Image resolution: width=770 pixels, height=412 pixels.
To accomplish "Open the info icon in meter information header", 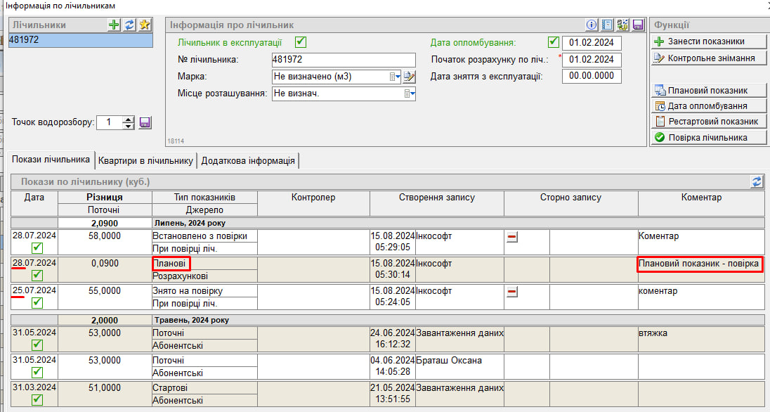I will coord(592,25).
